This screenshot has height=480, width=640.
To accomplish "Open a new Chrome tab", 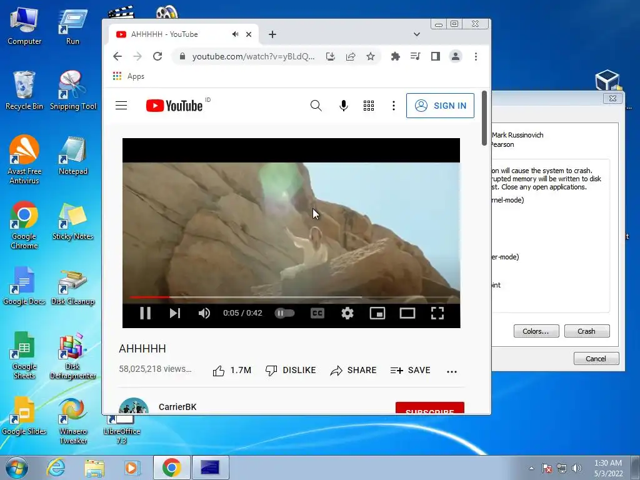I will (272, 34).
